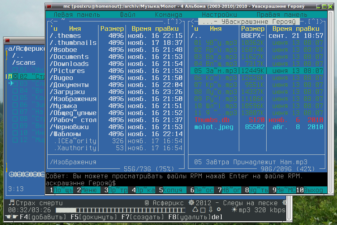The image size is (337, 225).
Task: Open the Настройки menu
Action: [219, 14]
